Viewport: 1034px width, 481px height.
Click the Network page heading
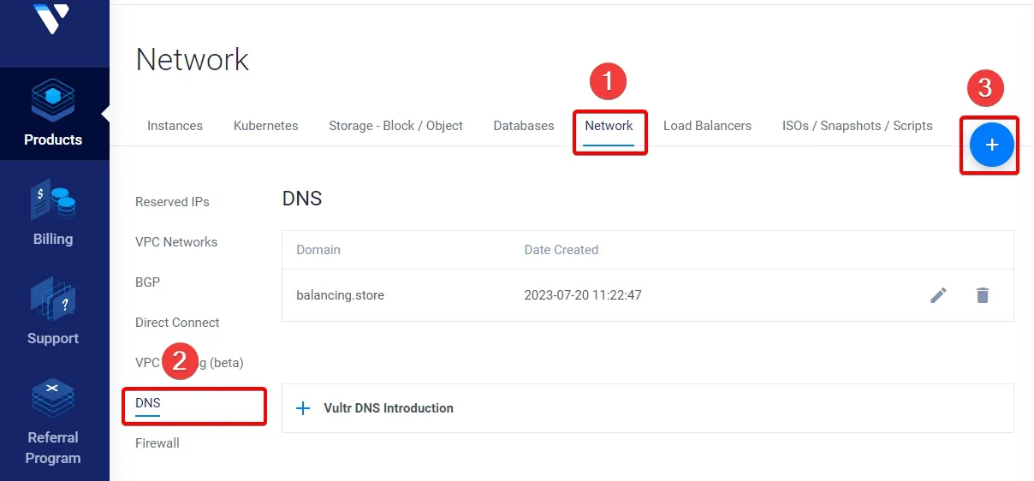192,59
